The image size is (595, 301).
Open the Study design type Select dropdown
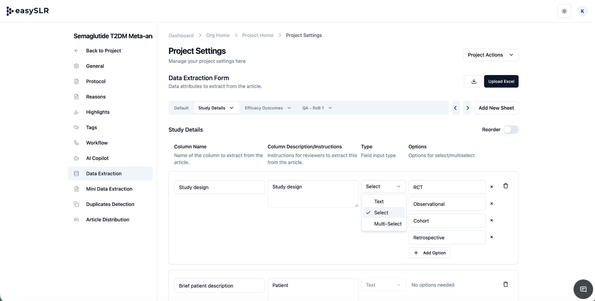383,187
